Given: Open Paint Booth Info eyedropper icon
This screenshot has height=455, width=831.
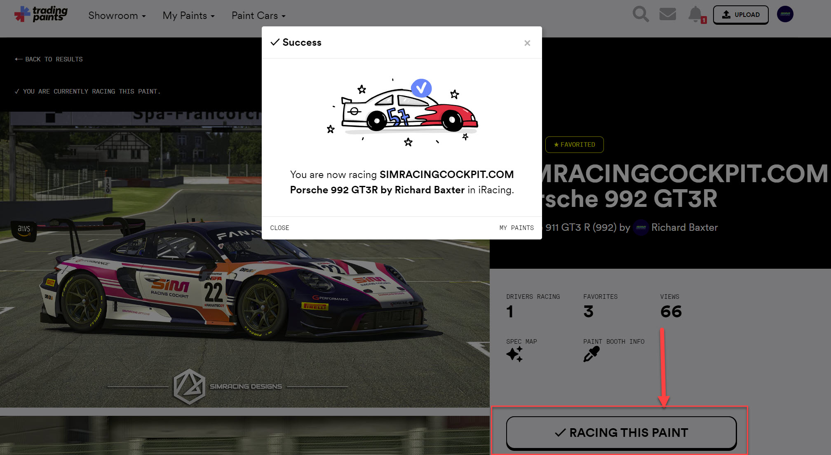Looking at the screenshot, I should pyautogui.click(x=591, y=354).
